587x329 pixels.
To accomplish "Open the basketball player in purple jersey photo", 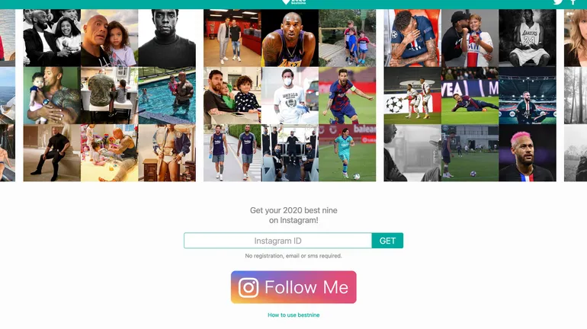I will tap(290, 38).
